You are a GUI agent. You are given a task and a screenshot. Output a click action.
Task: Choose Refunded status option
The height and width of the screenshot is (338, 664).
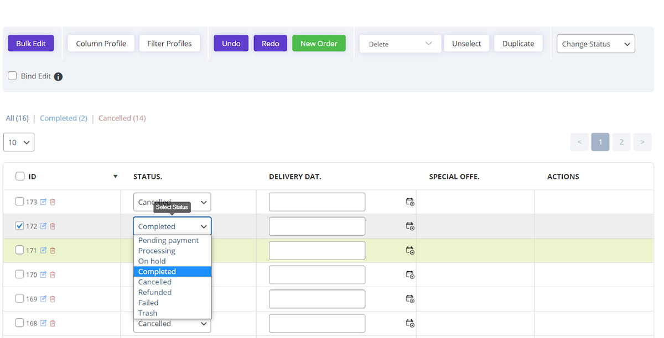coord(172,292)
